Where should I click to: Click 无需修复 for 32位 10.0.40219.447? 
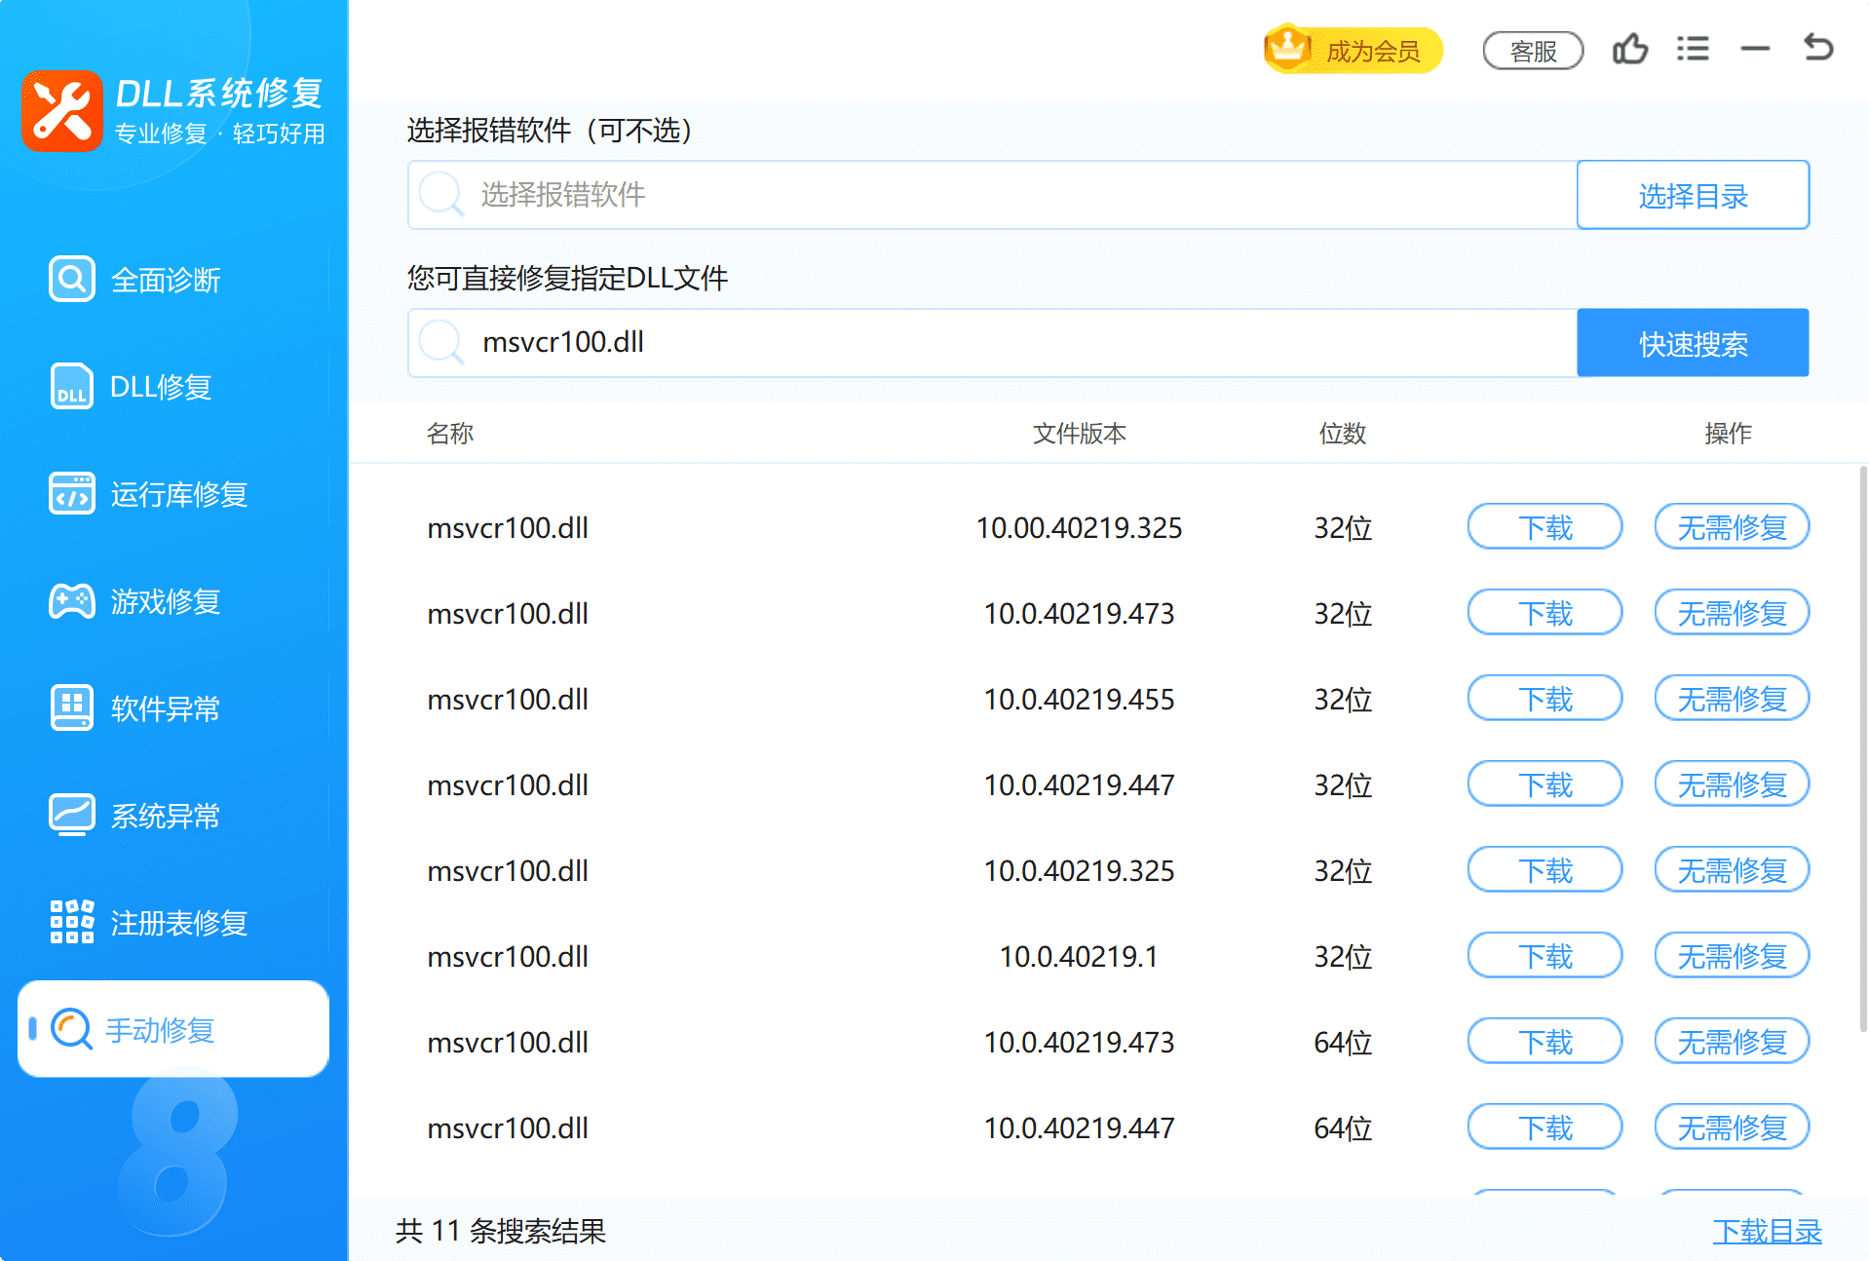point(1732,784)
